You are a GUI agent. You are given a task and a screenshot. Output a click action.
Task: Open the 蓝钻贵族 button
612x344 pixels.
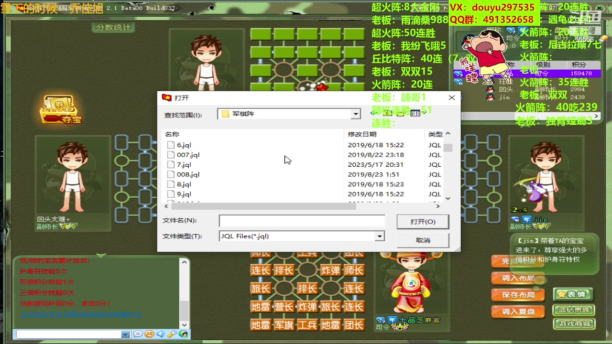tap(573, 310)
